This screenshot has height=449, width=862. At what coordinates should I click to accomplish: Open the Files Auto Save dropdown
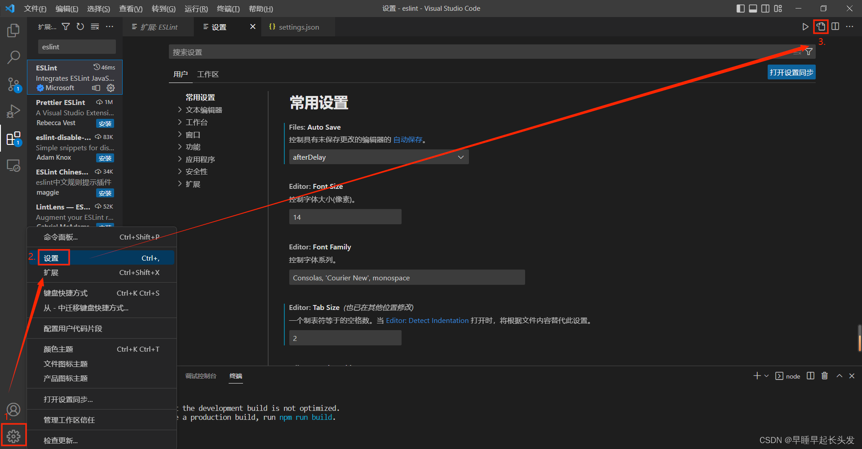pos(379,157)
